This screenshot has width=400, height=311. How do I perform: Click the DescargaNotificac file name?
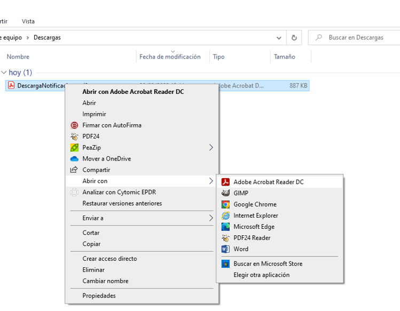41,86
